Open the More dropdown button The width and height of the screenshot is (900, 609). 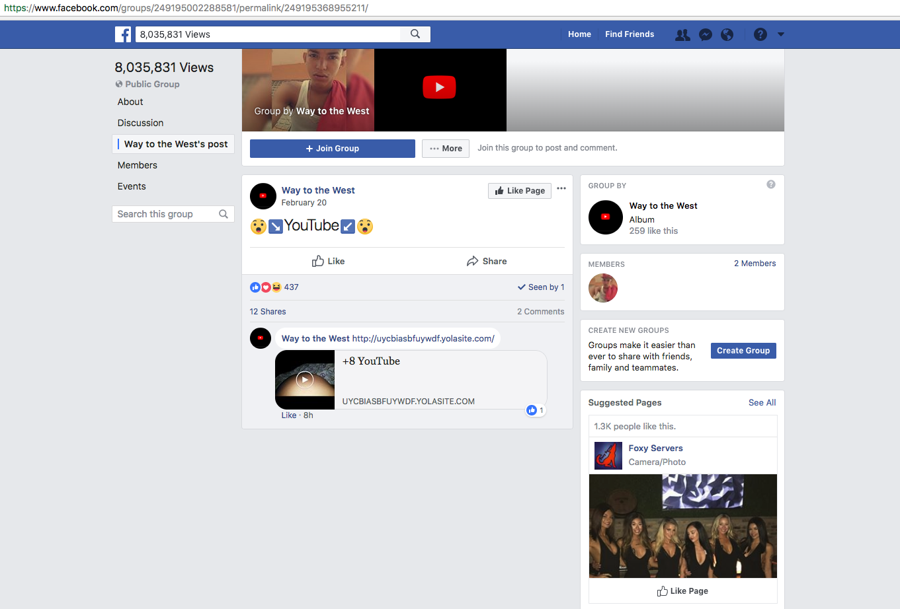point(446,149)
